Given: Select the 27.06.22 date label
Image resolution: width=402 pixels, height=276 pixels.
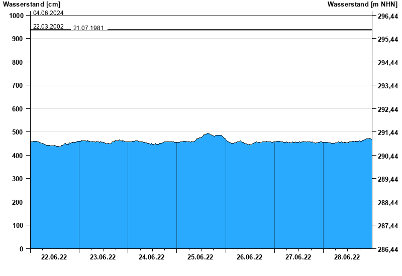Looking at the screenshot, I should (x=298, y=257).
